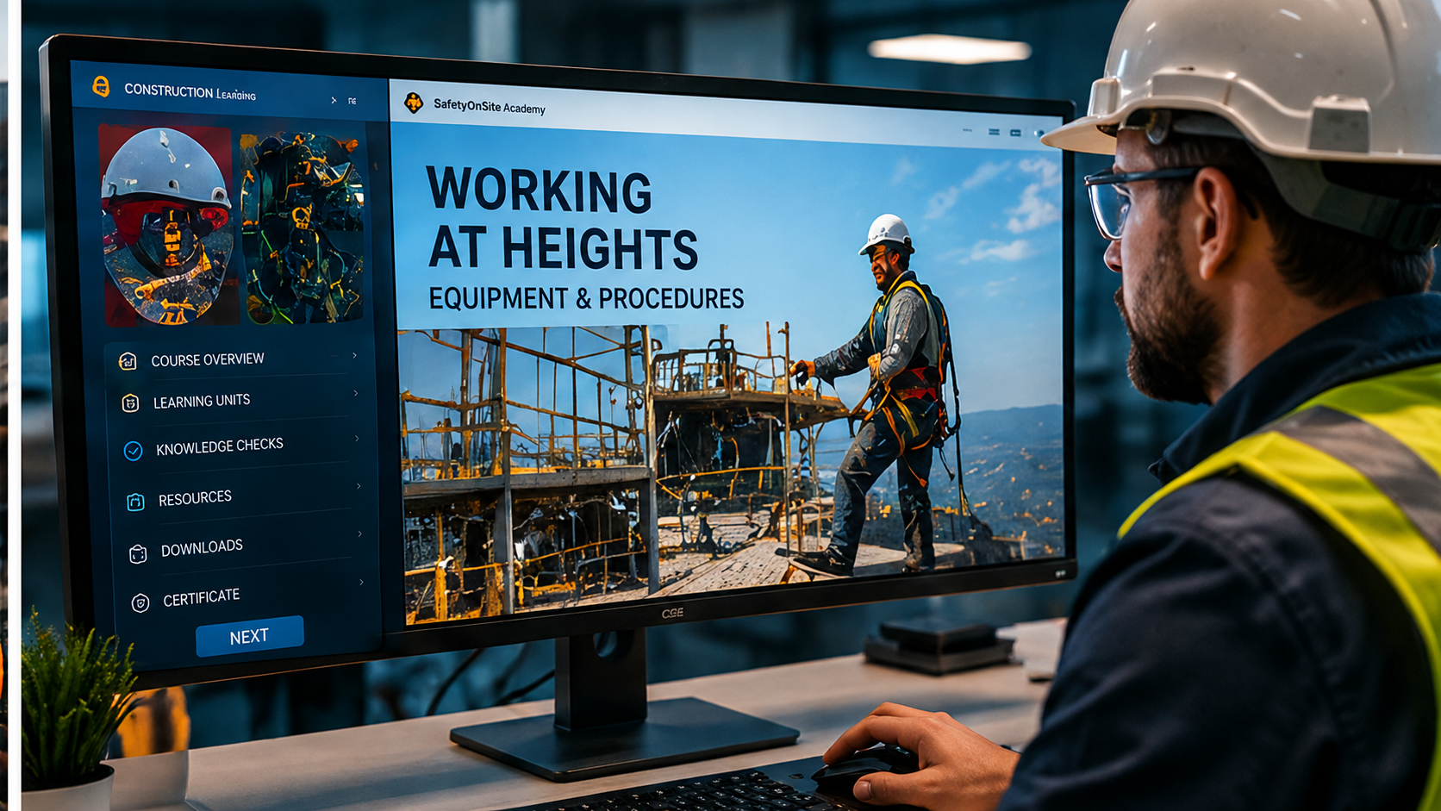Select the hard hat worker thumbnail
Image resolution: width=1441 pixels, height=811 pixels.
[168, 226]
